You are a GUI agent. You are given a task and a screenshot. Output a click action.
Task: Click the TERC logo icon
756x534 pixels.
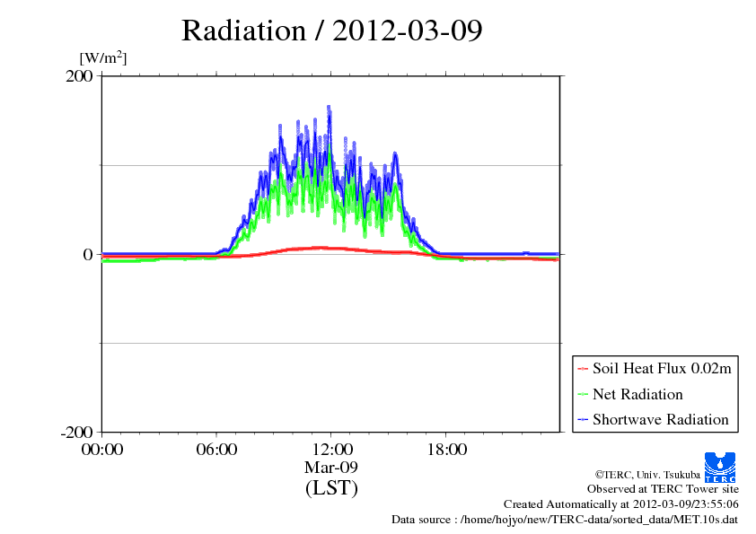(x=720, y=468)
